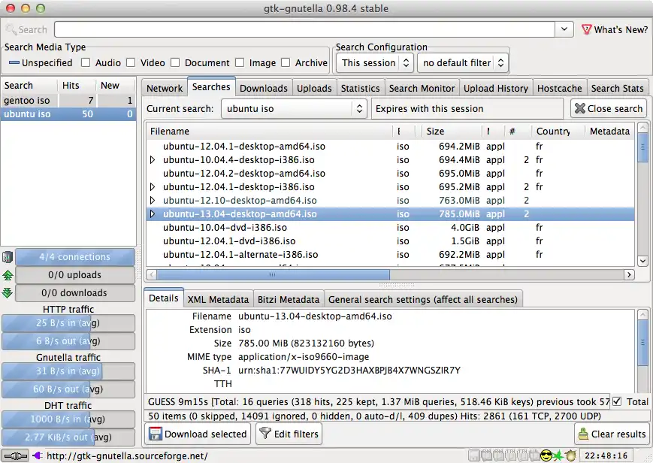Open the This session dropdown
Image resolution: width=653 pixels, height=463 pixels.
click(374, 63)
